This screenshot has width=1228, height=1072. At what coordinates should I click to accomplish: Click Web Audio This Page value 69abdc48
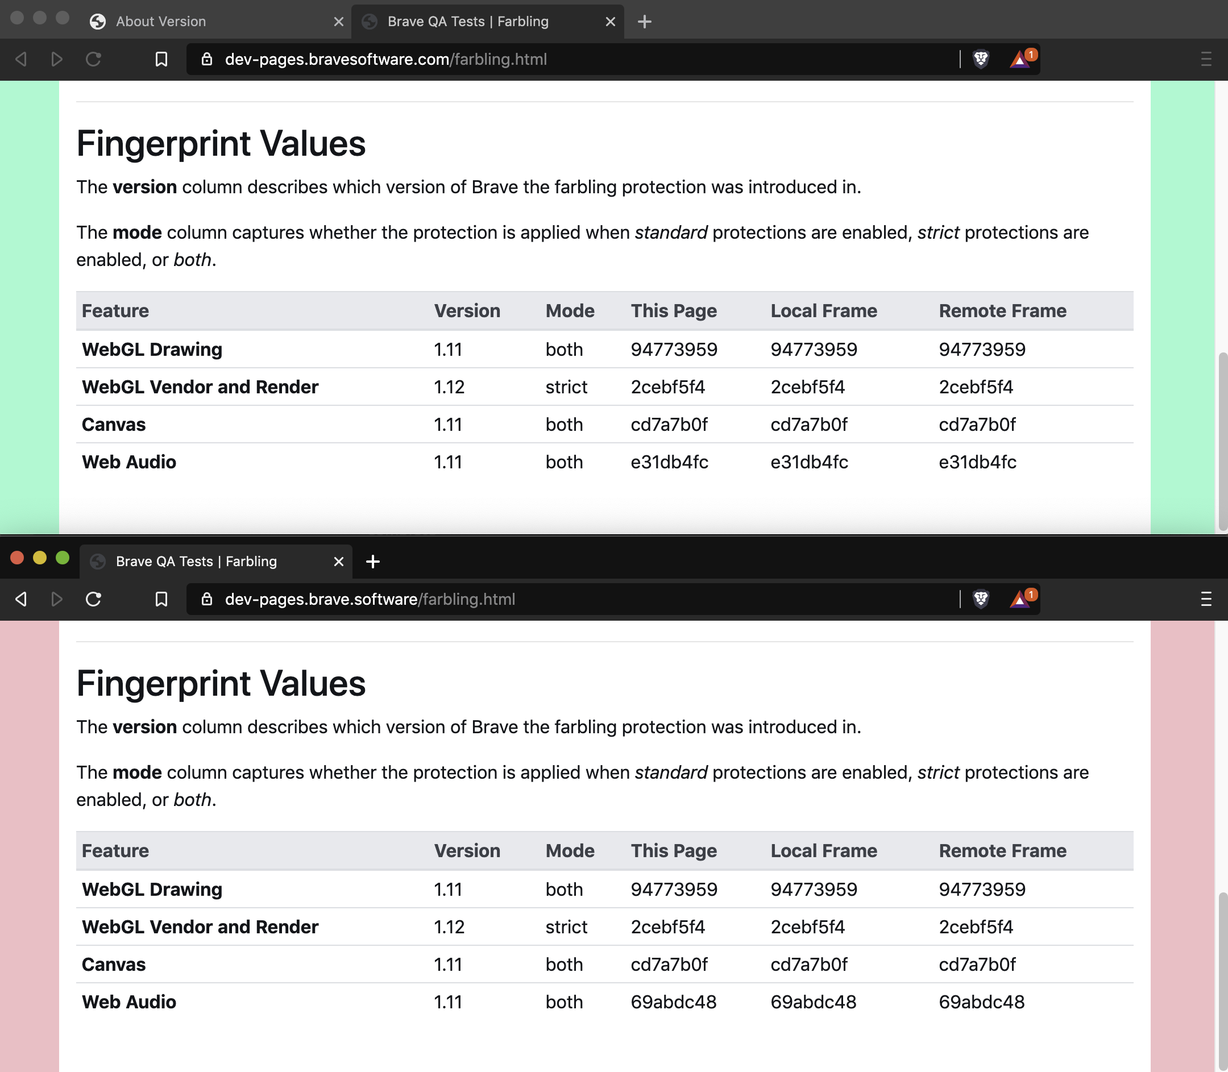point(673,1002)
